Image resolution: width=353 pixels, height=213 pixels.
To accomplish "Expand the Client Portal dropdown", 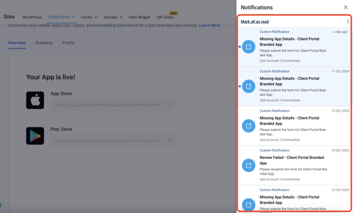I will [62, 17].
